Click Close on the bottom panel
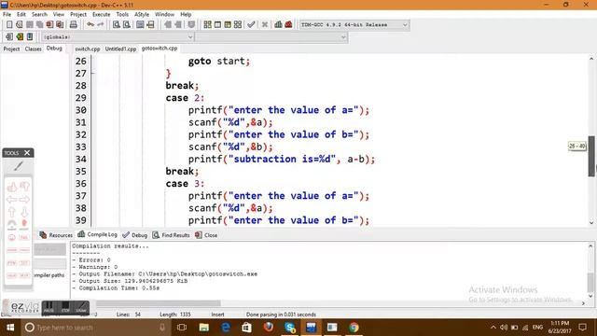Image resolution: width=597 pixels, height=336 pixels. 206,235
